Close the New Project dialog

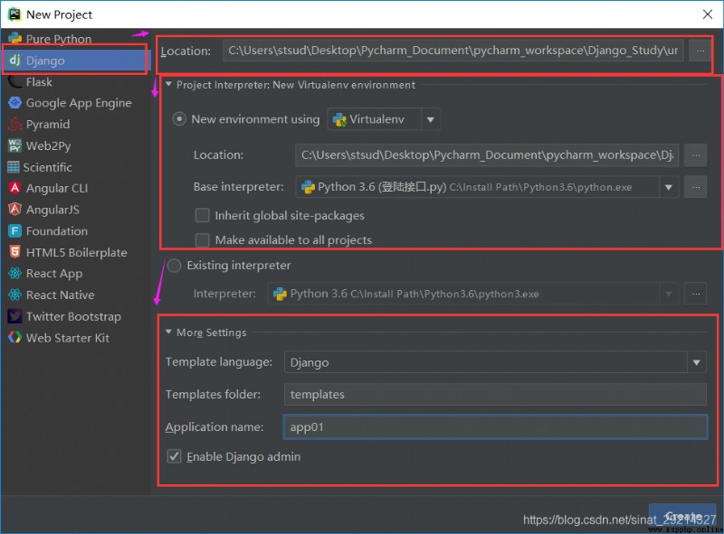tap(708, 14)
